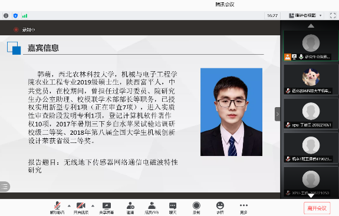Click muted mic icon on 机4 tile
339x216 pixels.
(288, 159)
